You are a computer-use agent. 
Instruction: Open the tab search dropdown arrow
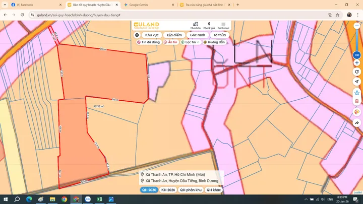tap(5, 5)
